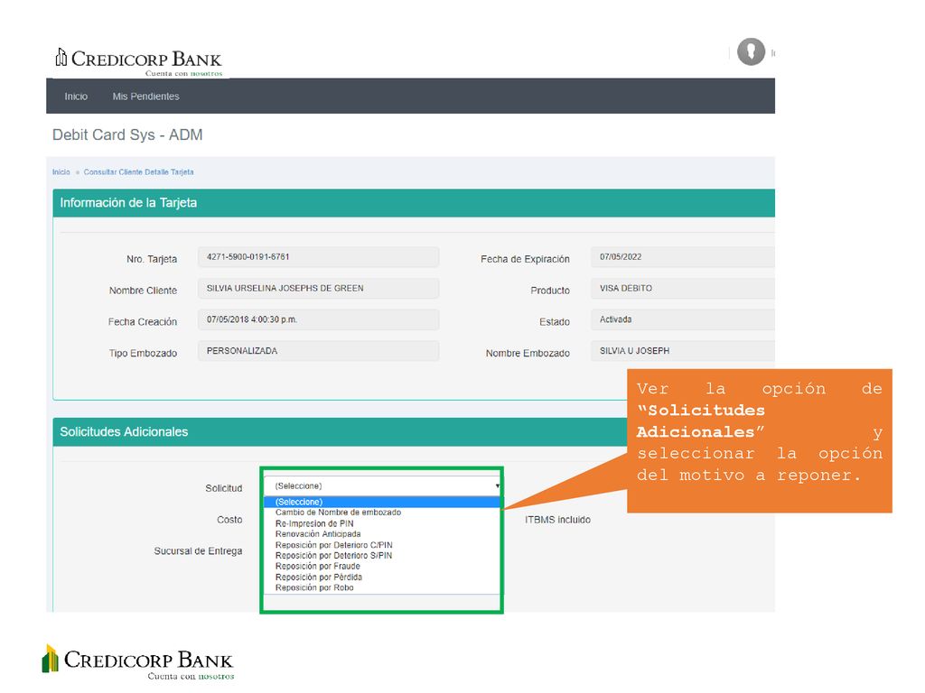Choose Cambio de Nombre de embozado
This screenshot has width=925, height=693.
[x=338, y=513]
